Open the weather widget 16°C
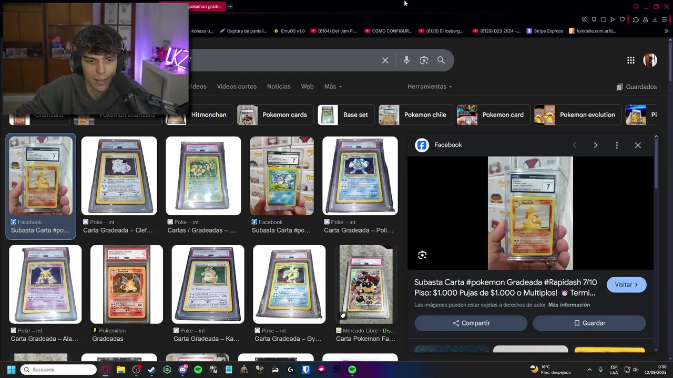Screen dimensions: 673x378 (550, 370)
